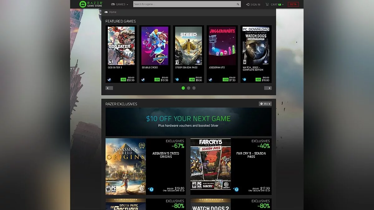Click the $10 Off Your Next Game banner
This screenshot has width=374, height=210.
189,122
